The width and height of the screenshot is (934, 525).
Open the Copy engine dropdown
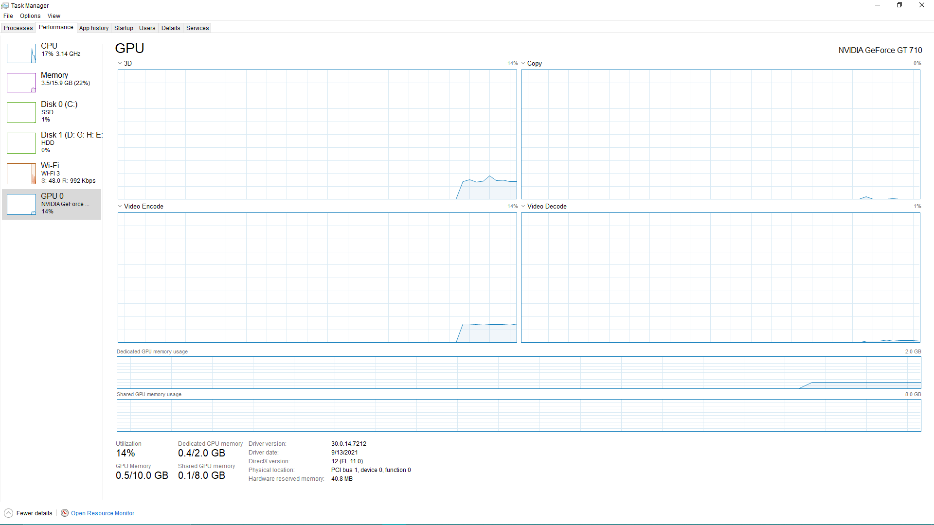tap(523, 63)
